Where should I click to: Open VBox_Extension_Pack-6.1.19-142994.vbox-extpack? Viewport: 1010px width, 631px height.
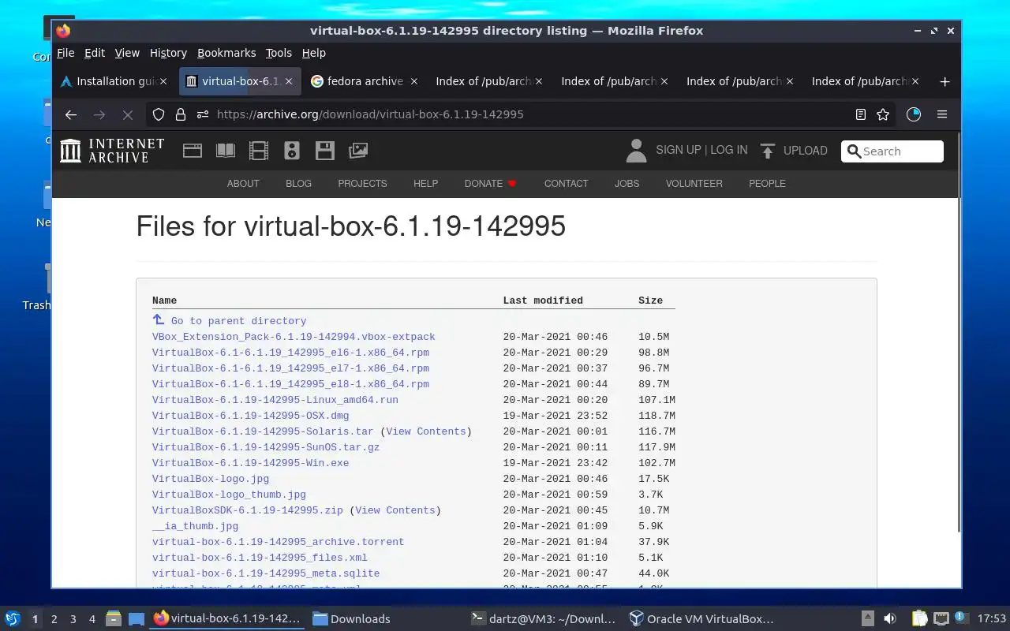[x=294, y=337]
